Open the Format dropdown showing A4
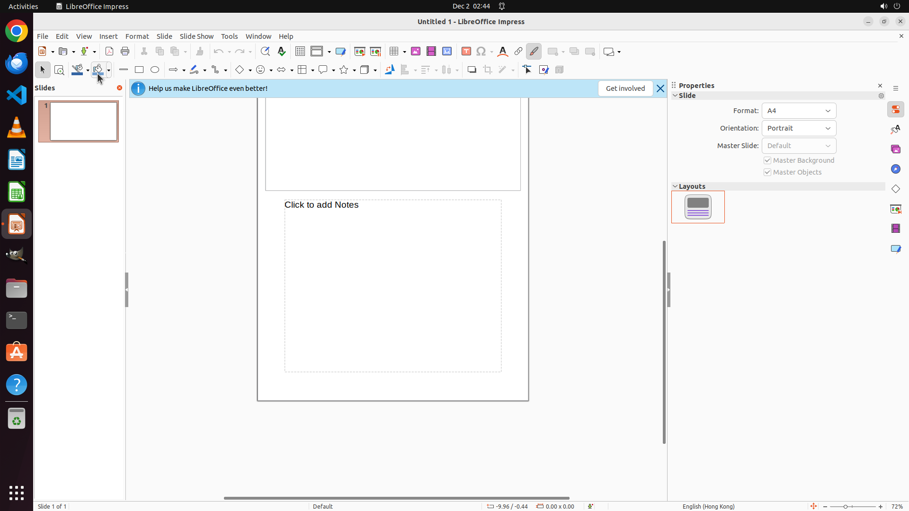This screenshot has width=909, height=511. point(799,111)
